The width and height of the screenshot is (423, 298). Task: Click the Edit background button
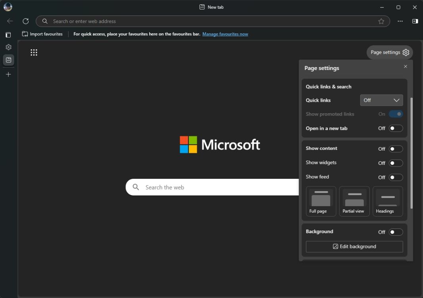(x=354, y=246)
